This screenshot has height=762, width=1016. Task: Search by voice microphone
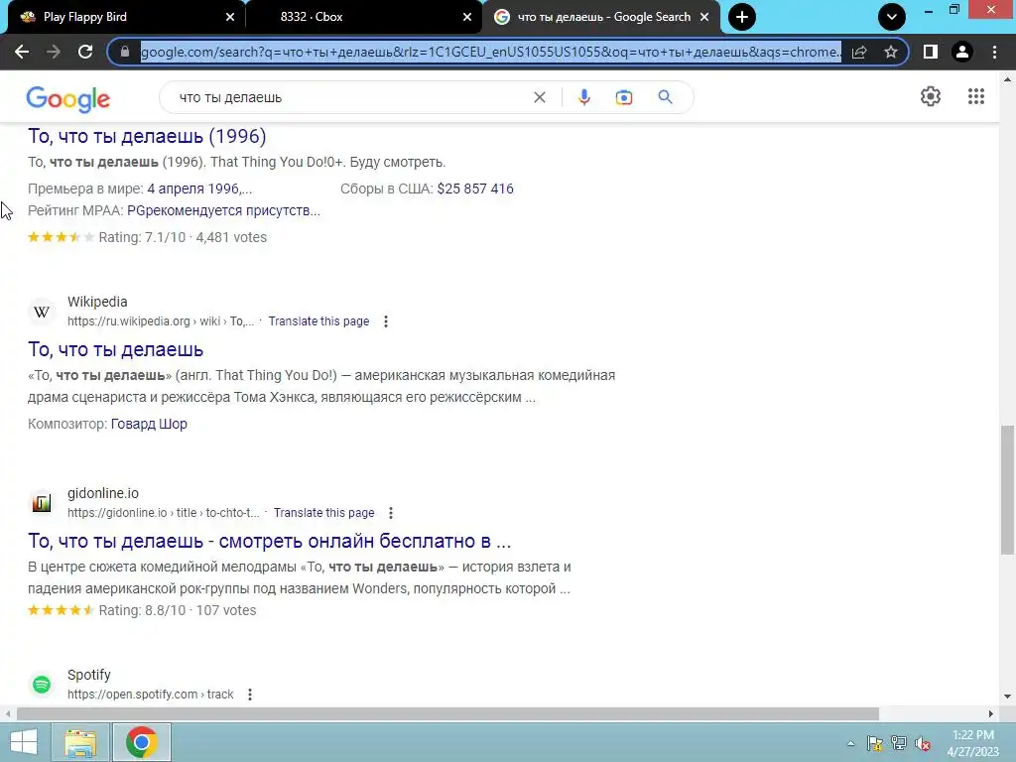(583, 97)
